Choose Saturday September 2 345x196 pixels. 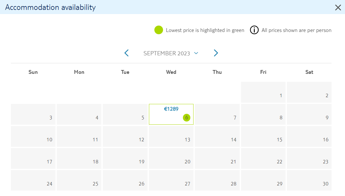tap(309, 92)
